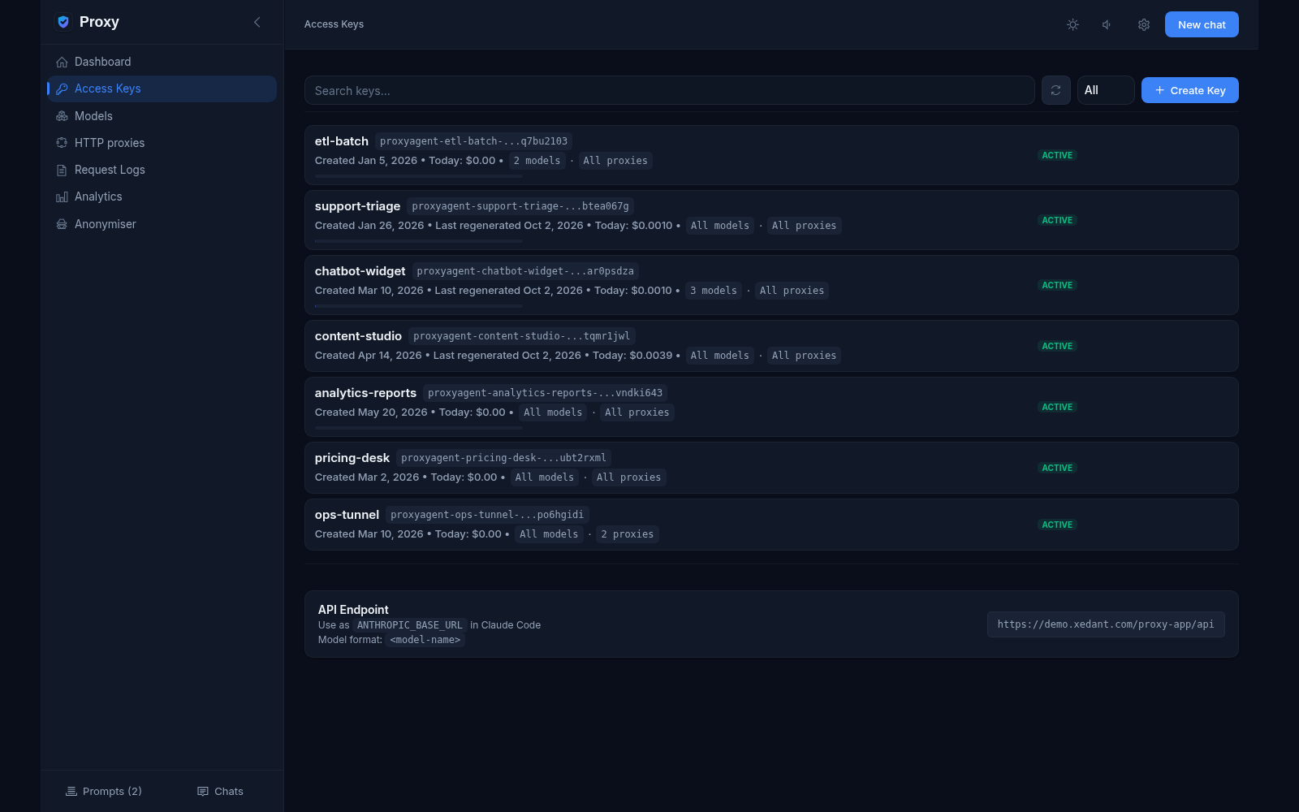Click the 2 models tag on etl-batch

537,161
